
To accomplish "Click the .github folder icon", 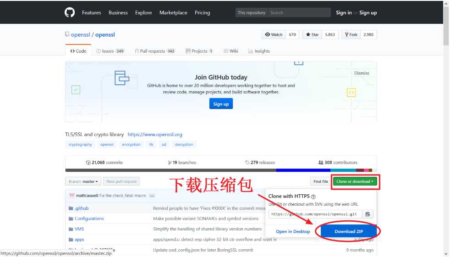I will pyautogui.click(x=71, y=208).
